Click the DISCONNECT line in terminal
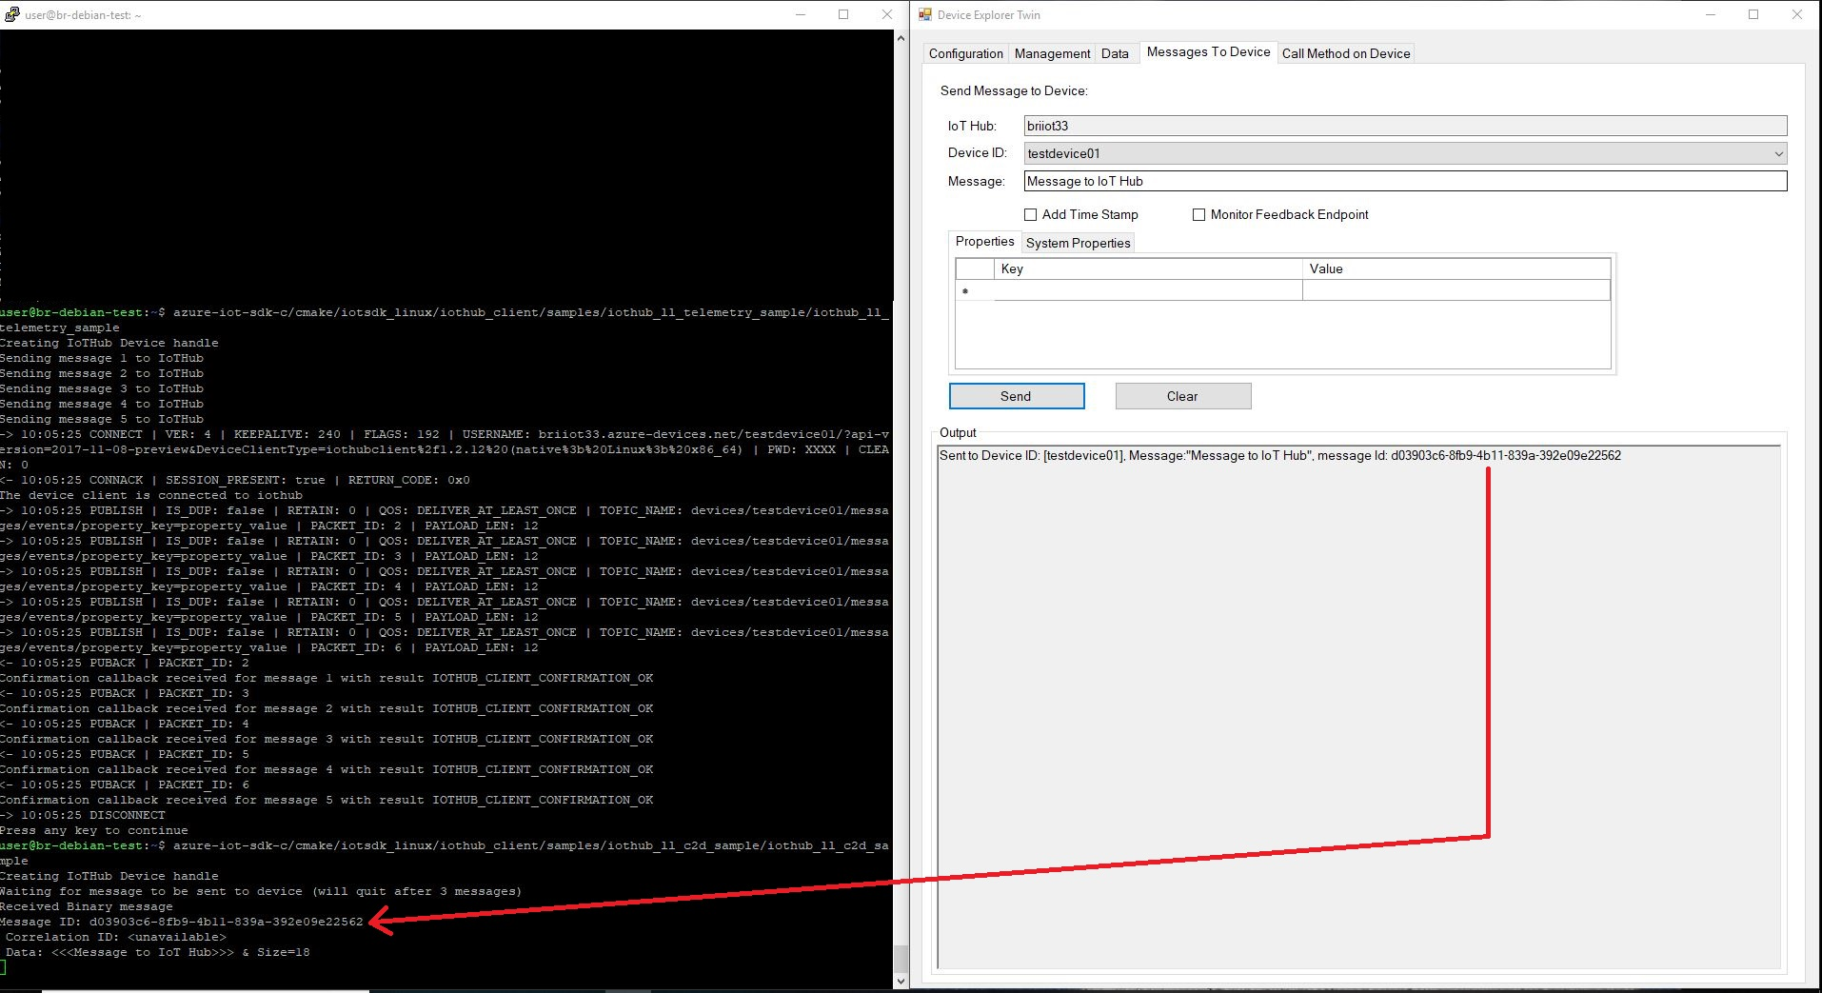 pyautogui.click(x=83, y=815)
